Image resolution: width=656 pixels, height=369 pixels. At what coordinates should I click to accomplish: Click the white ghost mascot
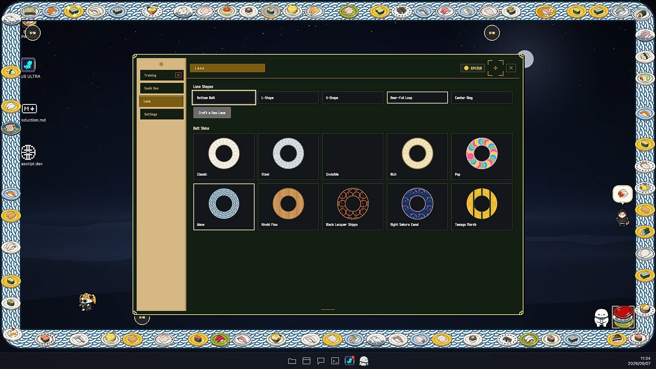tap(601, 317)
